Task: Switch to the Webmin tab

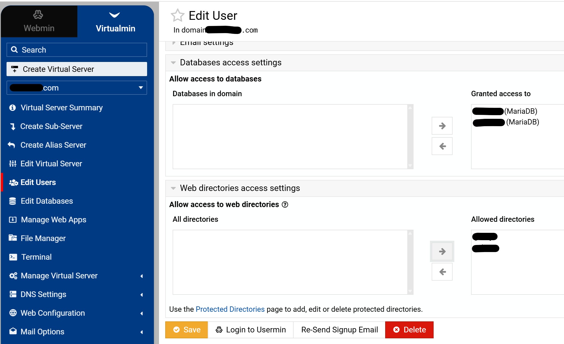Action: pyautogui.click(x=39, y=21)
